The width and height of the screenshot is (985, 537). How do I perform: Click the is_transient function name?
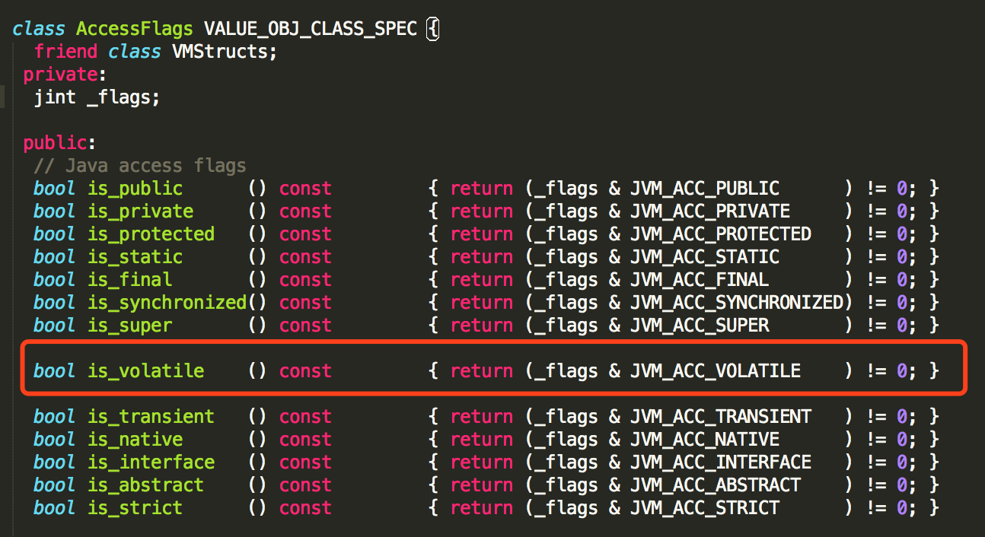coord(151,417)
